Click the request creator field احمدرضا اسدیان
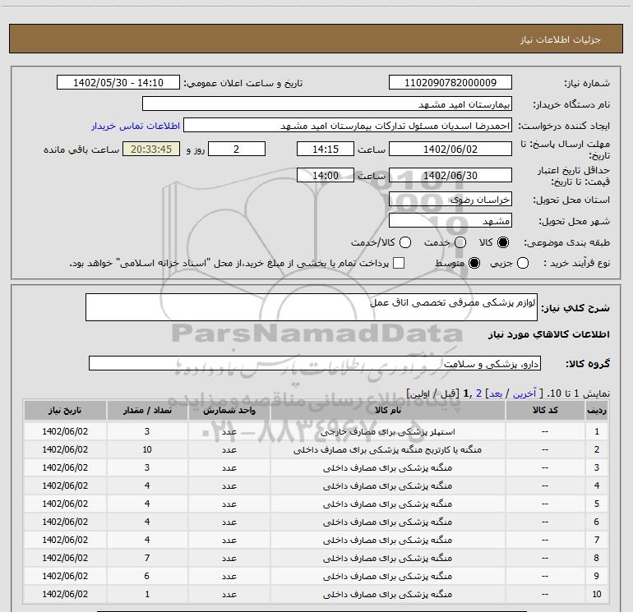Viewport: 633px width, 612px height. [348, 125]
